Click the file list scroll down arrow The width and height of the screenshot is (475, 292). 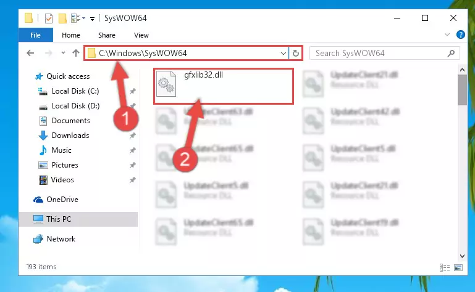pyautogui.click(x=462, y=256)
